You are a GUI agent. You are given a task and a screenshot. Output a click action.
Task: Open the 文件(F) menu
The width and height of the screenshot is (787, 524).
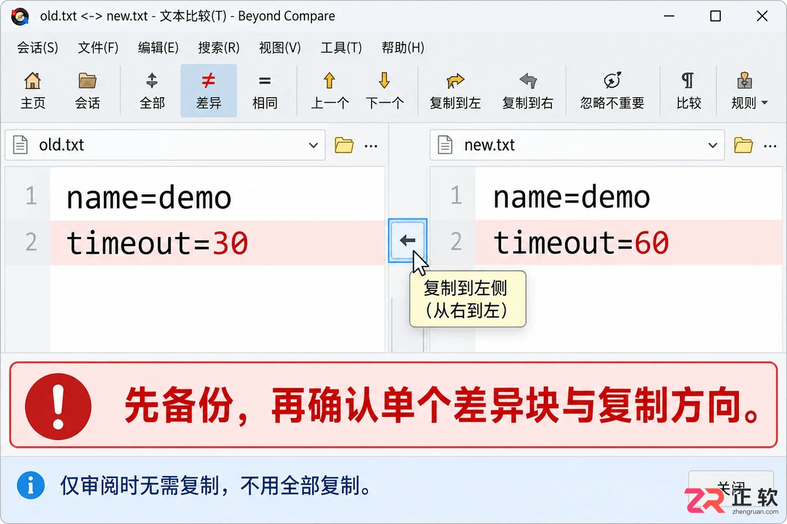tap(98, 47)
